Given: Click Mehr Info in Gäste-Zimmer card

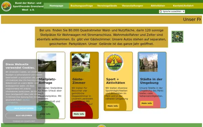Looking at the screenshot, I should tap(79, 114).
